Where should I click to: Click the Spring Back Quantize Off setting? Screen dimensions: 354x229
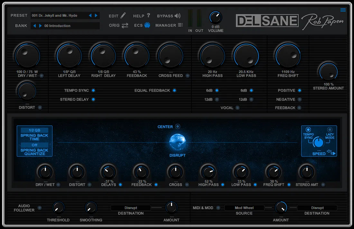pyautogui.click(x=34, y=145)
